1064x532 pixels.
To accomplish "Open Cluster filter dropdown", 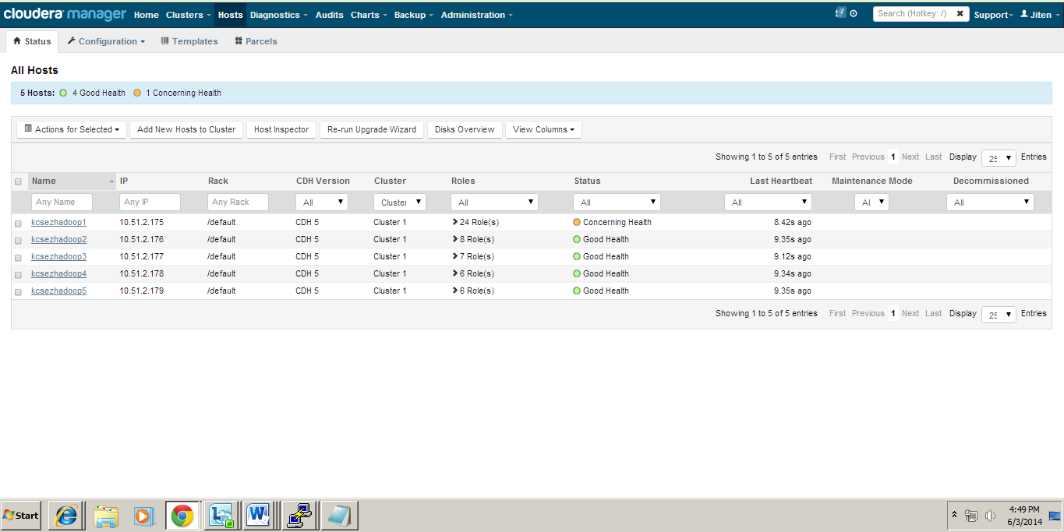I will (x=400, y=202).
